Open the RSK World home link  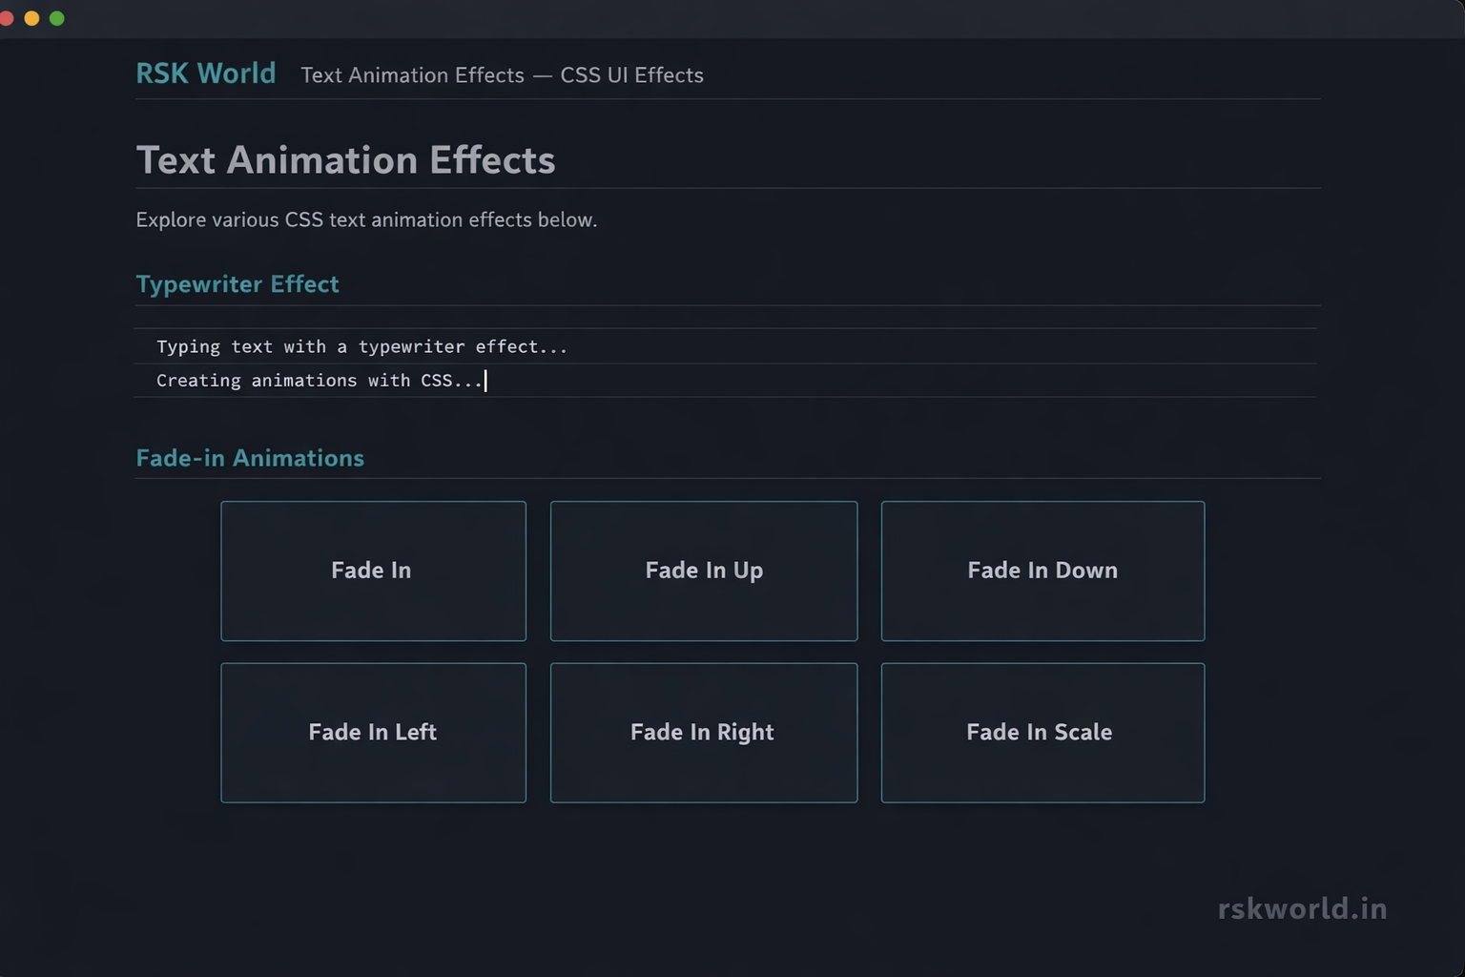coord(205,73)
